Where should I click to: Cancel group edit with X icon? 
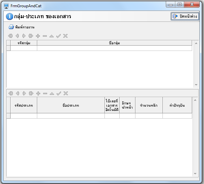point(66,36)
